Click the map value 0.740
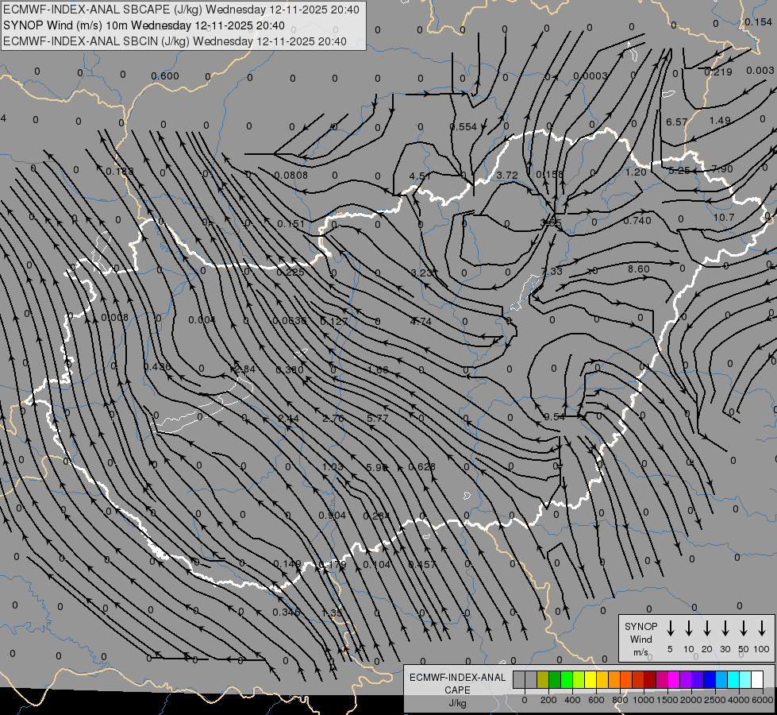Viewport: 777px width, 715px height. (x=637, y=221)
